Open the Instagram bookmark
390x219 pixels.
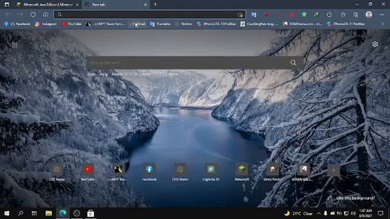(46, 24)
